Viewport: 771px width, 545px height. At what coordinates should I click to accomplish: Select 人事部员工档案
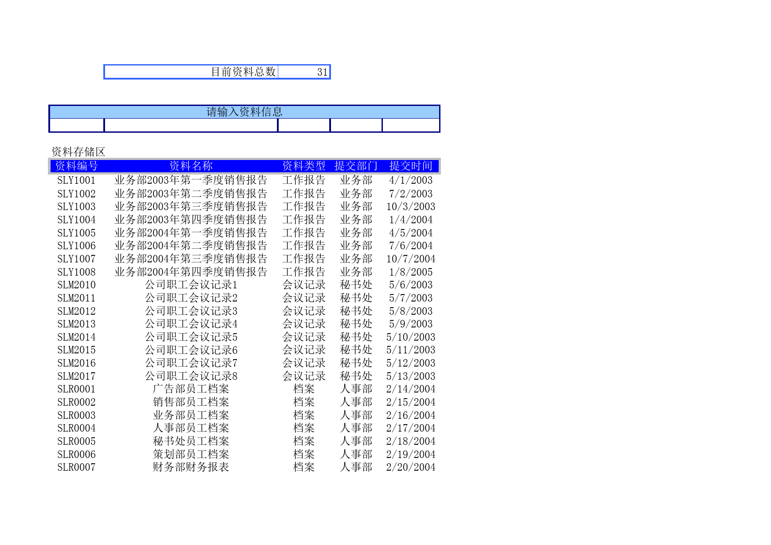[191, 428]
